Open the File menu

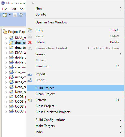[x=4, y=9]
